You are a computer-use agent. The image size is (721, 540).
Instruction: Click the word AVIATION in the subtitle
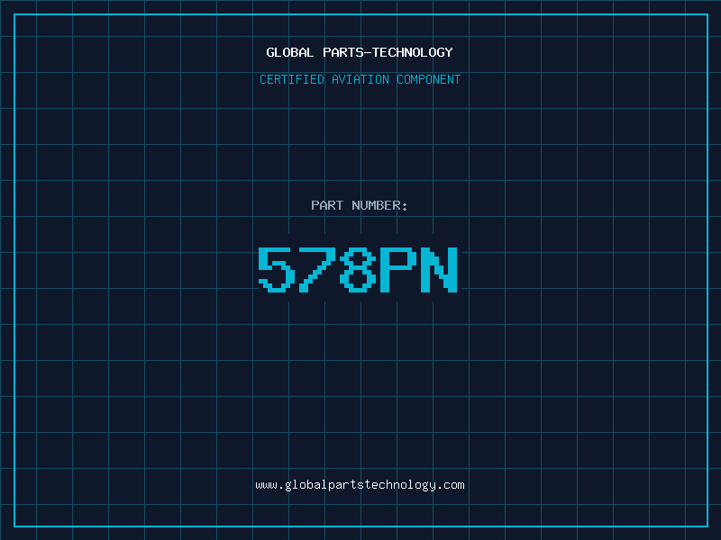pyautogui.click(x=360, y=79)
